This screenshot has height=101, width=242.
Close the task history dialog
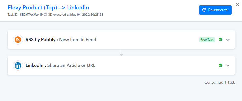point(238,5)
